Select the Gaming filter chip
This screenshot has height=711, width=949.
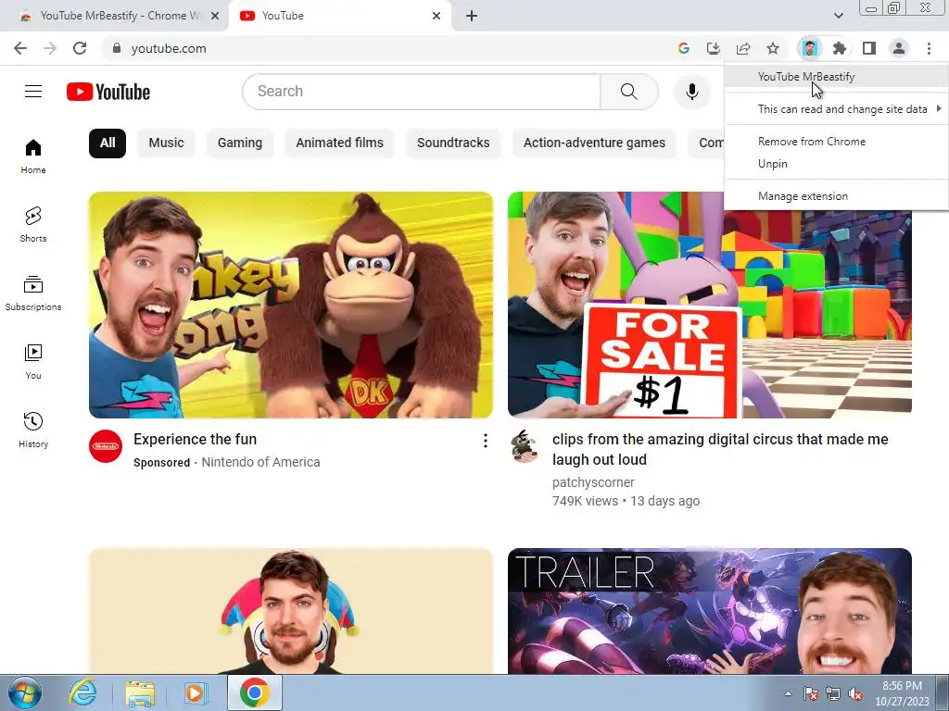point(240,143)
